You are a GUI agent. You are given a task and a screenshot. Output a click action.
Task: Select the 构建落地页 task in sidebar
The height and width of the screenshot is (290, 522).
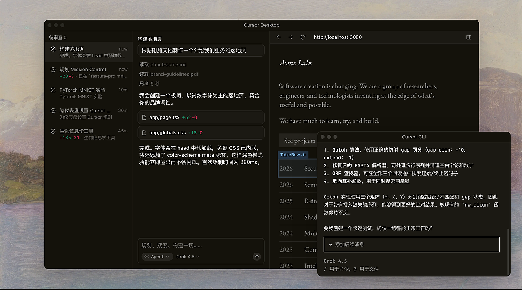tap(88, 52)
